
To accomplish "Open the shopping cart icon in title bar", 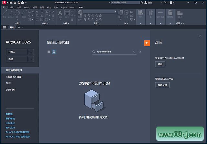I will [165, 3].
